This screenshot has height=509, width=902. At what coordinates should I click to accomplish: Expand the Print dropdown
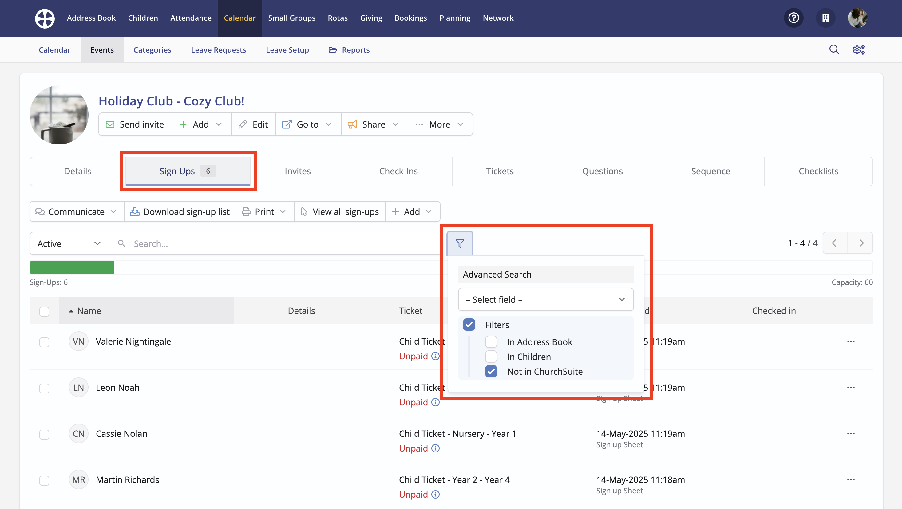(265, 211)
